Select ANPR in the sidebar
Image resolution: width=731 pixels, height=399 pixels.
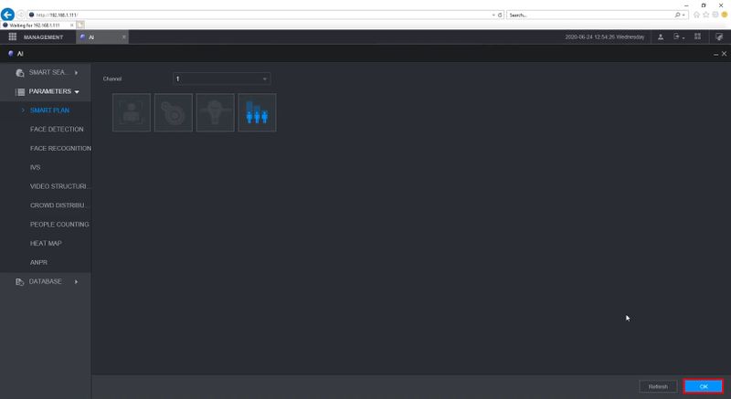pos(38,263)
